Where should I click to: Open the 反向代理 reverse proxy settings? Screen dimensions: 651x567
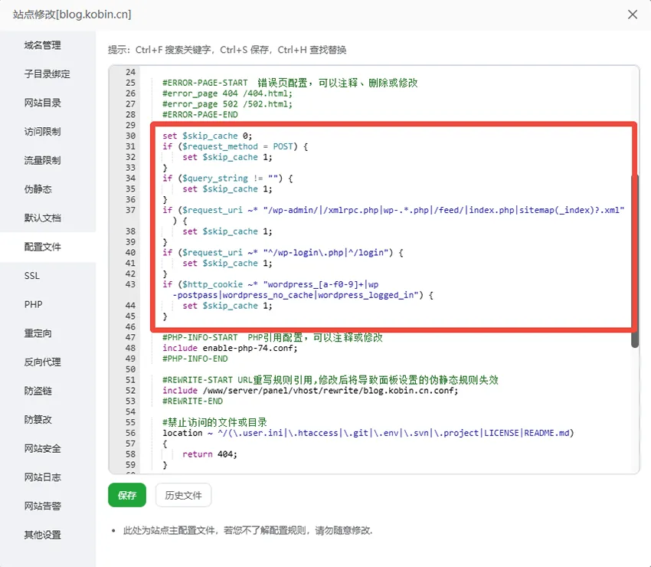click(x=44, y=362)
